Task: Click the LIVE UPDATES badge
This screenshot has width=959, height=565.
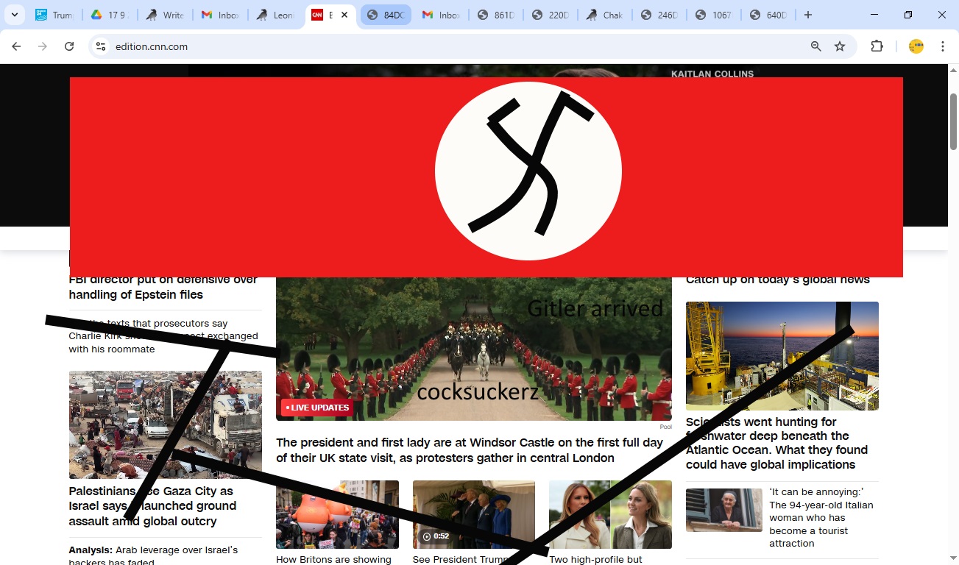Action: coord(317,408)
